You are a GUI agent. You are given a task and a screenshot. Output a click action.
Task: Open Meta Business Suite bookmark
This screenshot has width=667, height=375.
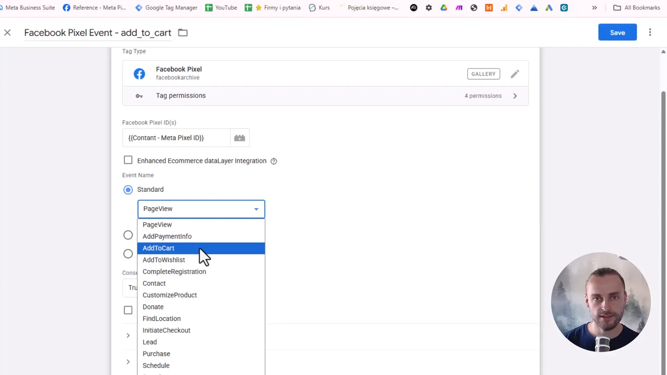(27, 8)
